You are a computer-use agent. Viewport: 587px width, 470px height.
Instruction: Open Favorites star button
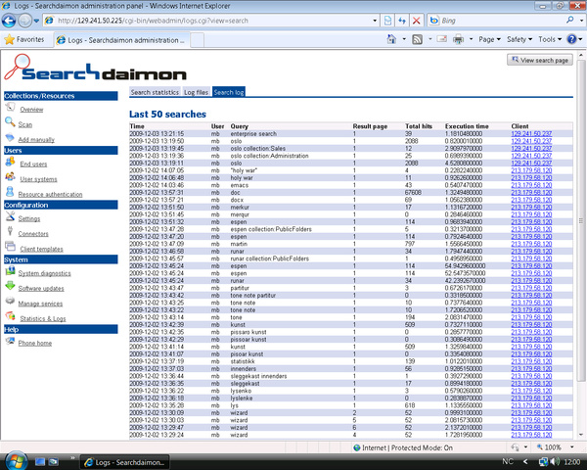23,39
